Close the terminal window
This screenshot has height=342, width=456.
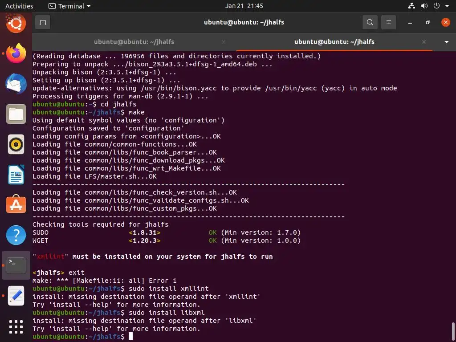click(445, 22)
